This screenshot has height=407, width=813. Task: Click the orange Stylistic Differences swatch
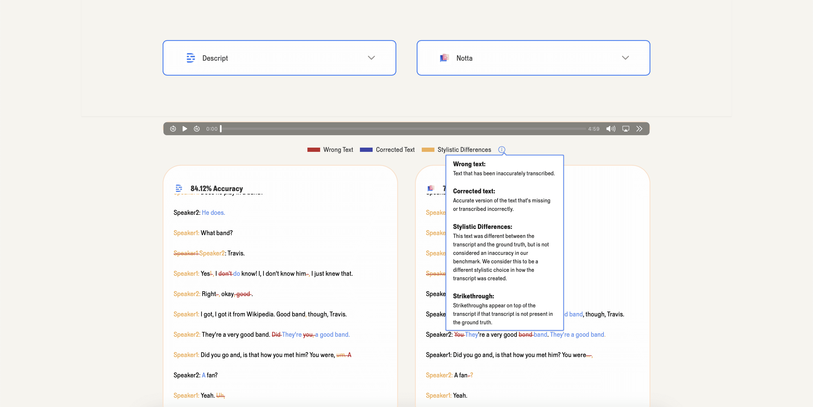tap(428, 150)
